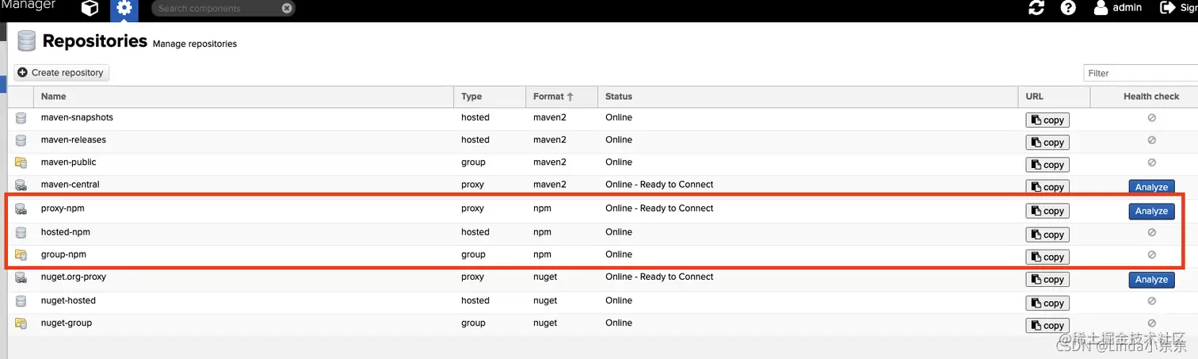The image size is (1198, 359).
Task: Sort by the URL column header
Action: (x=1054, y=97)
